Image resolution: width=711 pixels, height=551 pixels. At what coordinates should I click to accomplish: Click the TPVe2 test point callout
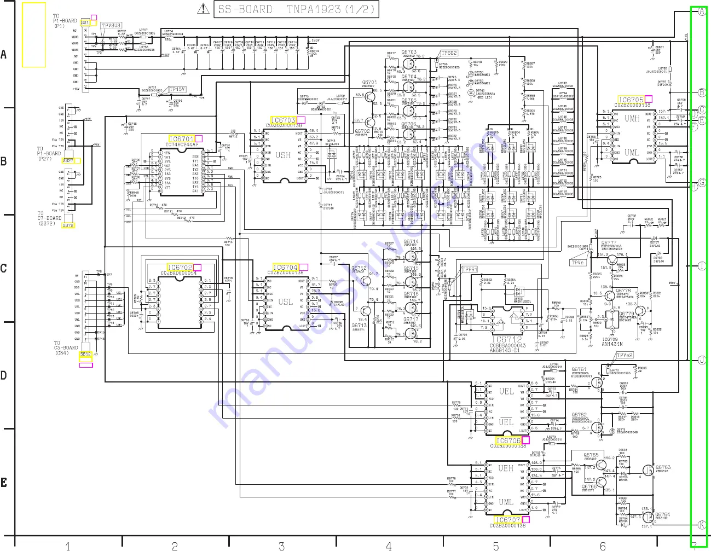[625, 355]
